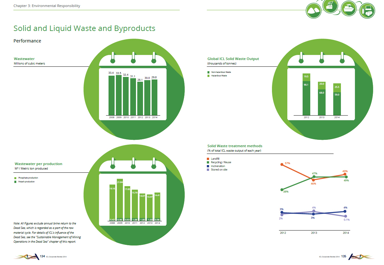Viewport: 384px width, 265px height.
Task: Click the 57% Landfill data point
Action: point(282,164)
